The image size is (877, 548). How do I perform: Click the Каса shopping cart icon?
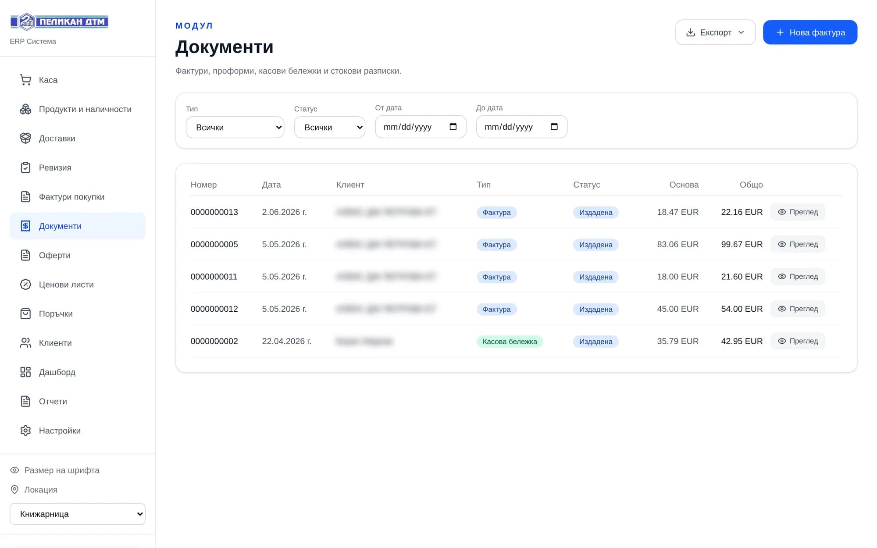pos(25,80)
